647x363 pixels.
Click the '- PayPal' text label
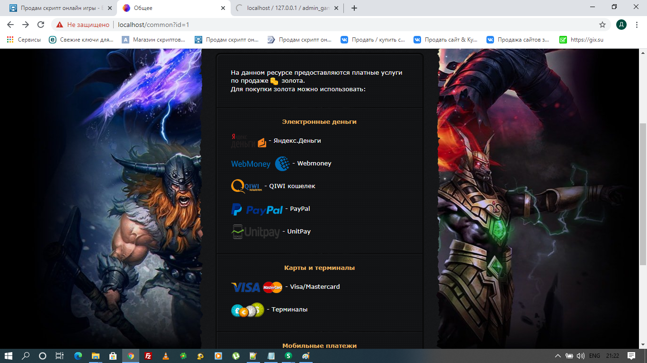coord(297,209)
